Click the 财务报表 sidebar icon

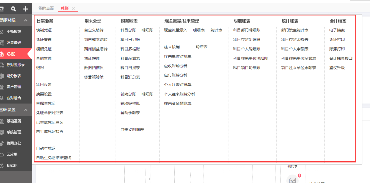2,76
